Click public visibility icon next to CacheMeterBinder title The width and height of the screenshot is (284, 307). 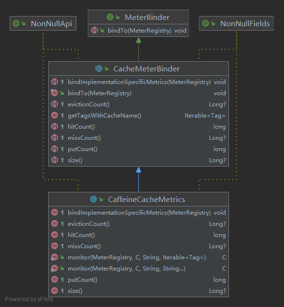tap(106, 68)
